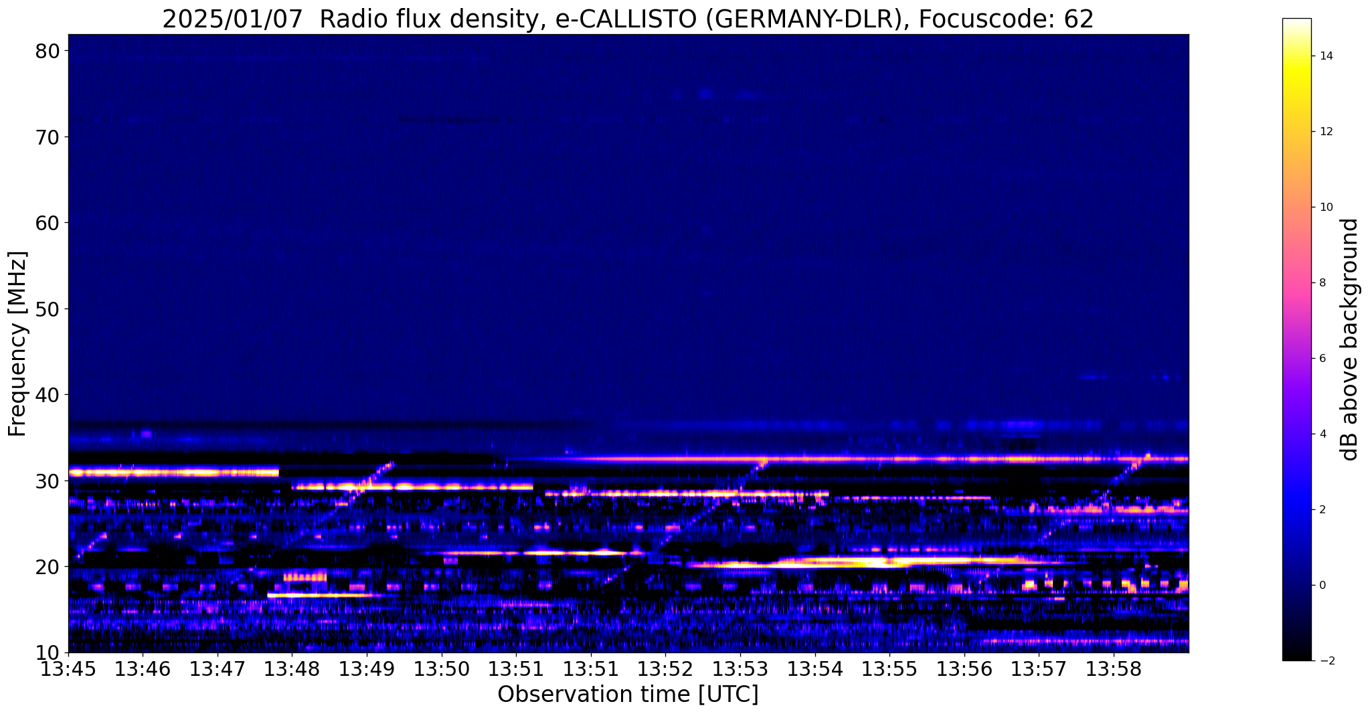
Task: Click the 13:53 time tick label
Action: coord(740,669)
